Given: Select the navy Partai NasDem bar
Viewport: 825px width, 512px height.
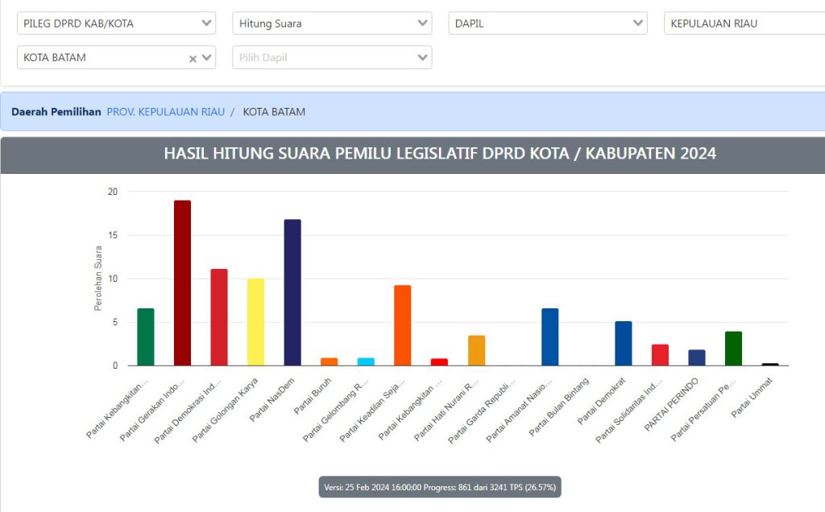Looking at the screenshot, I should click(292, 292).
